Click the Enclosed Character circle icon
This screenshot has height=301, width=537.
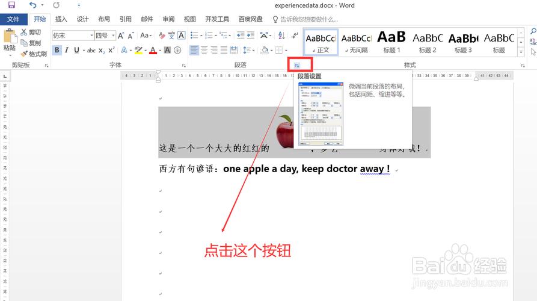coord(177,50)
